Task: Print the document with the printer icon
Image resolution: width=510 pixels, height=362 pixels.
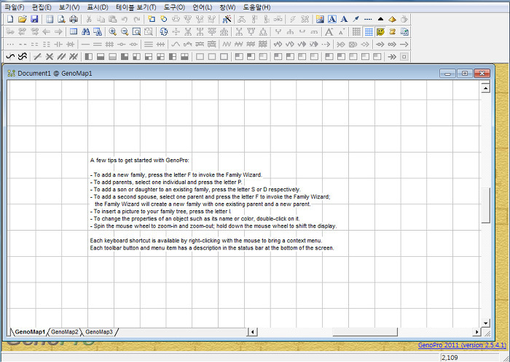Action: coord(74,19)
